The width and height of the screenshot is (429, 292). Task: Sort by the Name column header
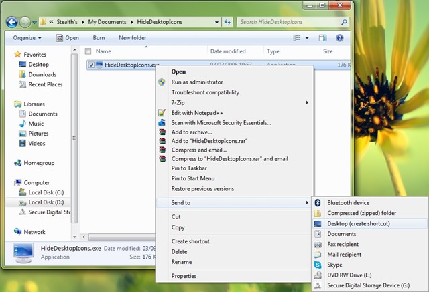103,51
